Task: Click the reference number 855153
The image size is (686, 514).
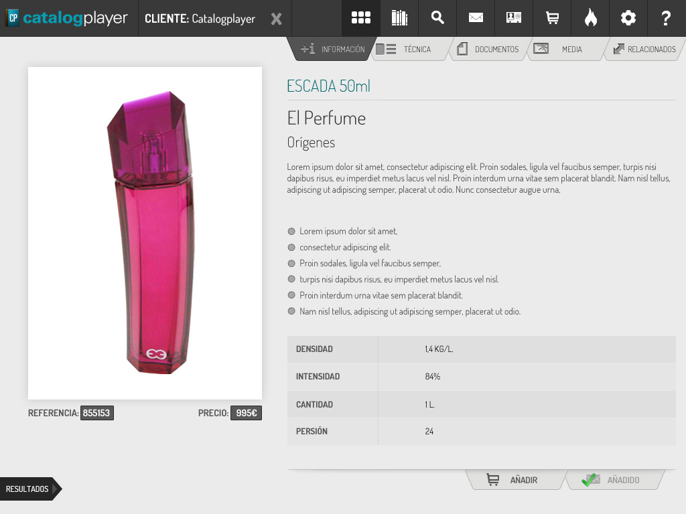Action: coord(96,413)
